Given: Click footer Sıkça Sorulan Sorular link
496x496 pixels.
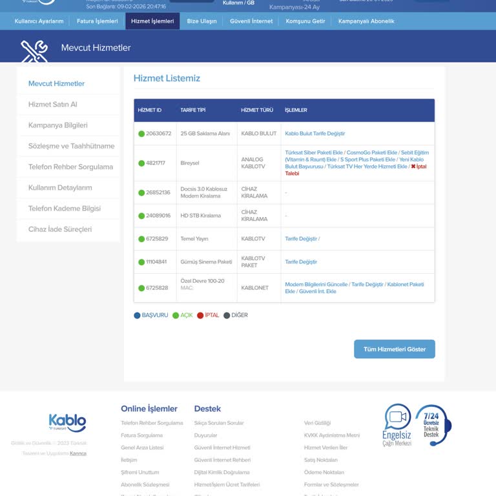Looking at the screenshot, I should pos(219,423).
